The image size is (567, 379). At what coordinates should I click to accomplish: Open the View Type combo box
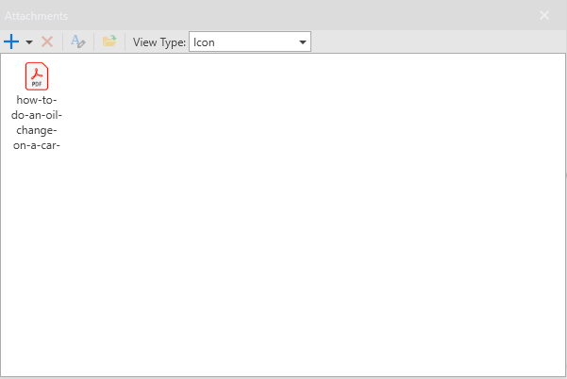tap(250, 41)
